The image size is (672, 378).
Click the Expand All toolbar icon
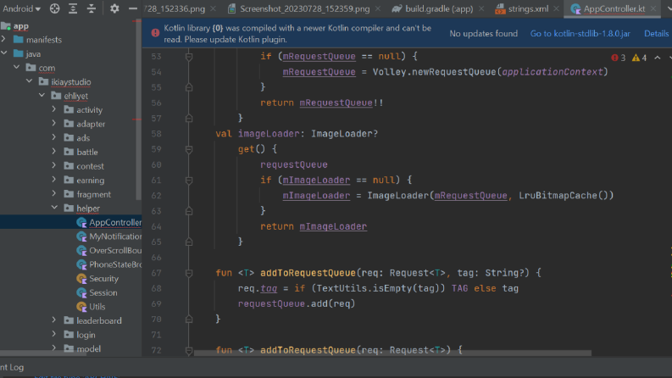tap(73, 8)
